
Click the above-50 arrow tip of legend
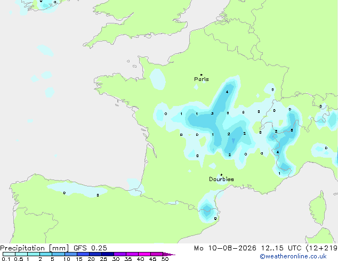(x=169, y=254)
